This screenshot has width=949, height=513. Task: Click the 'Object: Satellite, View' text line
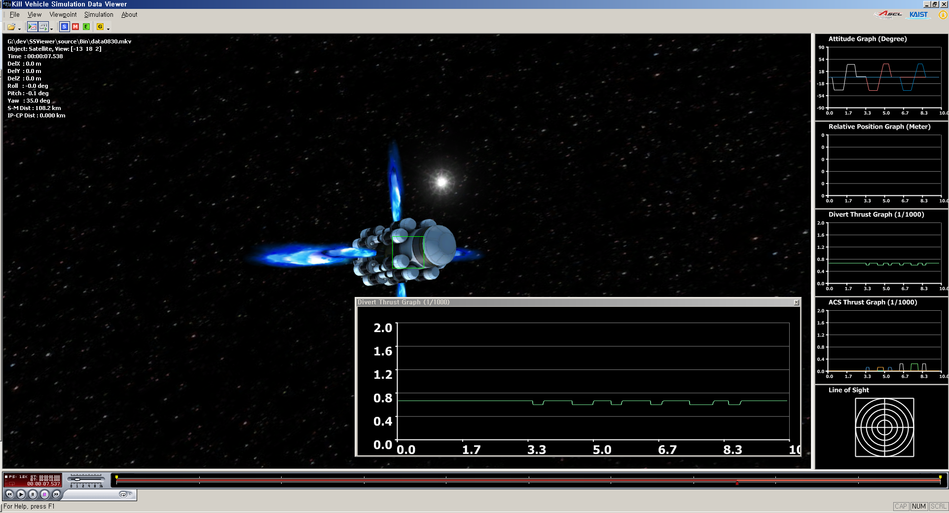pos(54,49)
